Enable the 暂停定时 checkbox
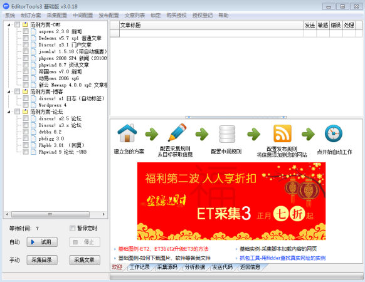This screenshot has width=365, height=282. click(x=72, y=228)
